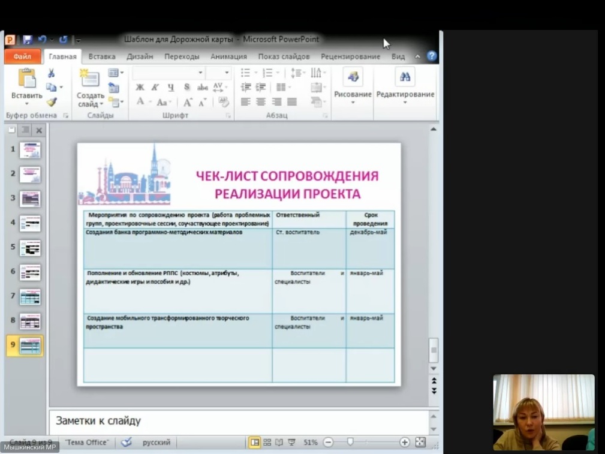Toggle strikethrough abc formatting
Screen dimensions: 605x454
pyautogui.click(x=203, y=87)
